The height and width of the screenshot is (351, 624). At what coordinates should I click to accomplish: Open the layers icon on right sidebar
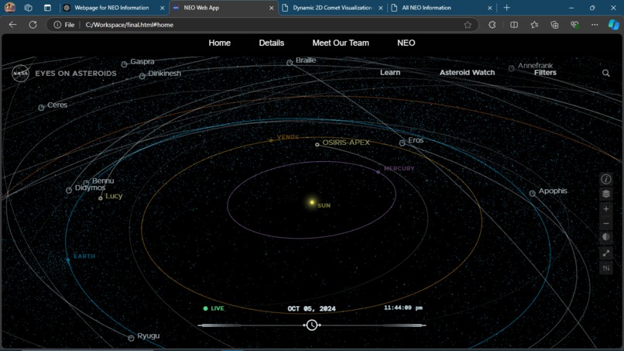click(605, 194)
